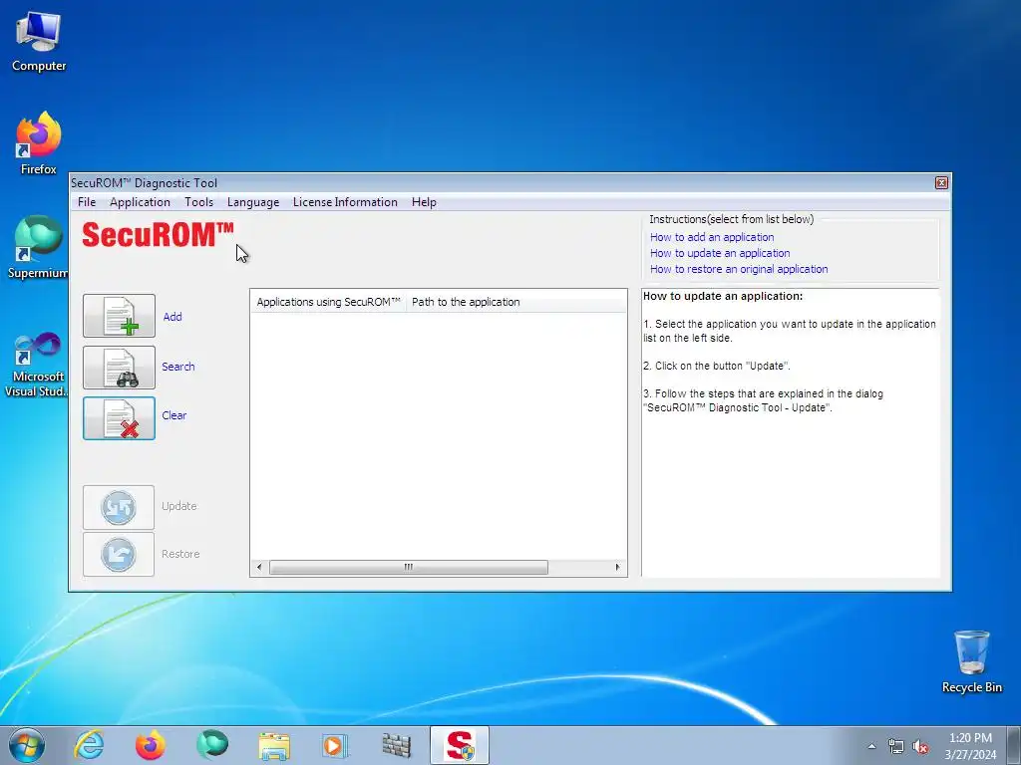Click the Clear icon button with red X
This screenshot has height=765, width=1021.
119,418
